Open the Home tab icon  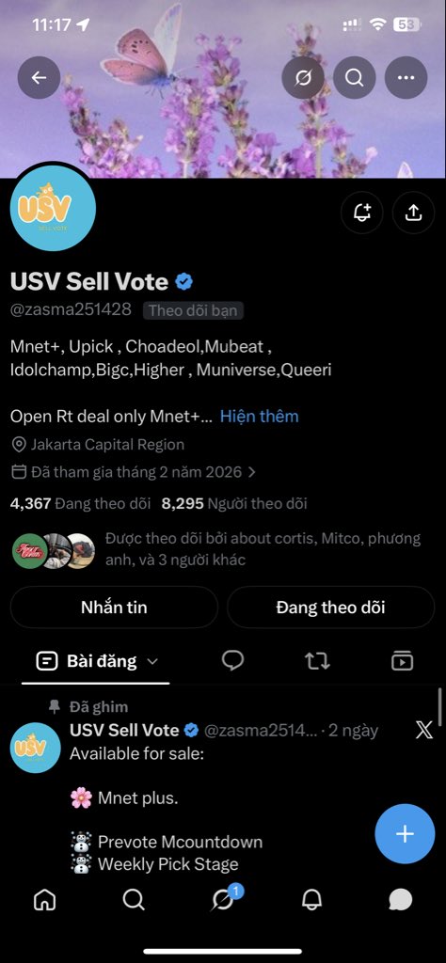pos(45,900)
